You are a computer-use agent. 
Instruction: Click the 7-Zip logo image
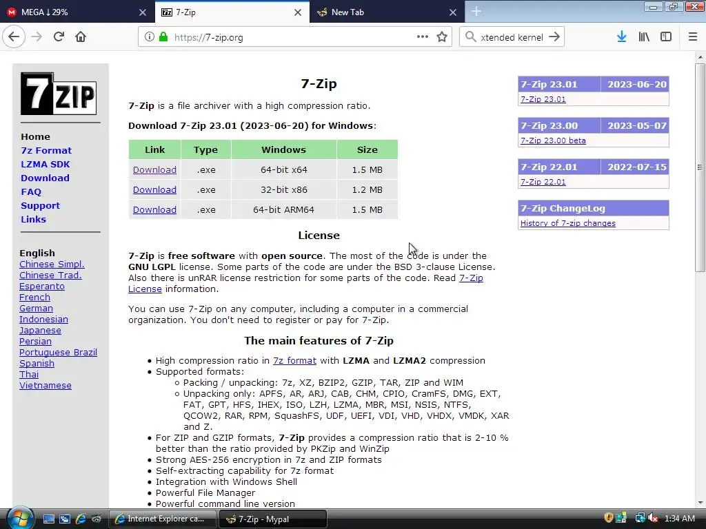[x=59, y=94]
